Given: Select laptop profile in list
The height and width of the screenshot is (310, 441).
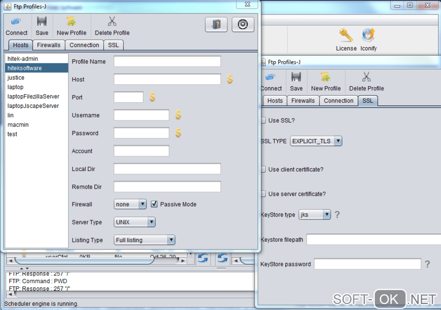Looking at the screenshot, I should click(37, 87).
